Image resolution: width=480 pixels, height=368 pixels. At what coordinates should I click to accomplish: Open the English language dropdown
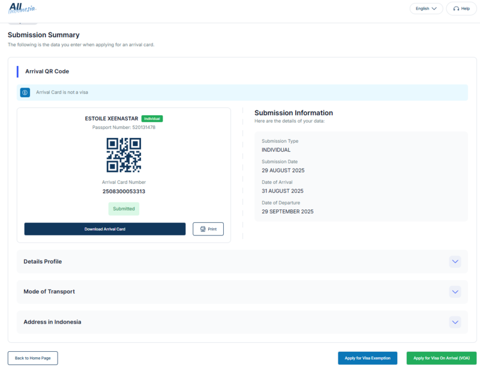[x=426, y=8]
